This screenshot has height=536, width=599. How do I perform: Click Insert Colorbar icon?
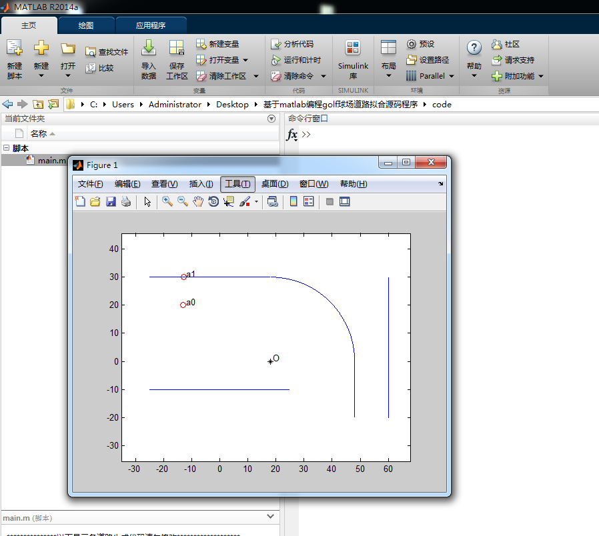point(293,201)
